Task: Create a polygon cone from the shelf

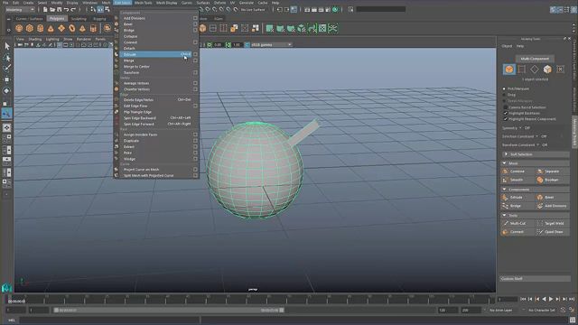Action: coord(51,28)
